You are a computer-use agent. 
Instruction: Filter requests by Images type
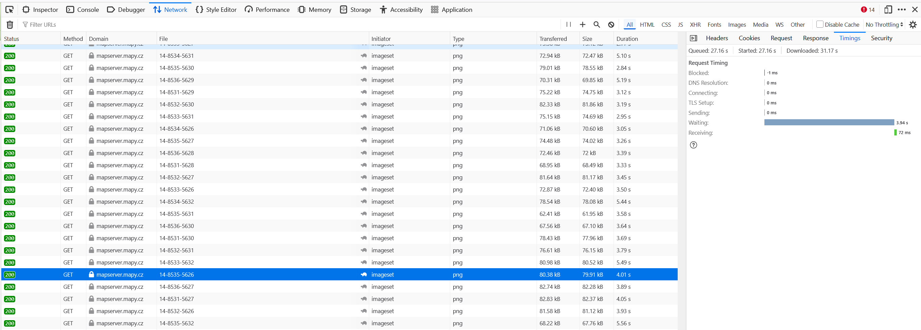click(x=737, y=25)
